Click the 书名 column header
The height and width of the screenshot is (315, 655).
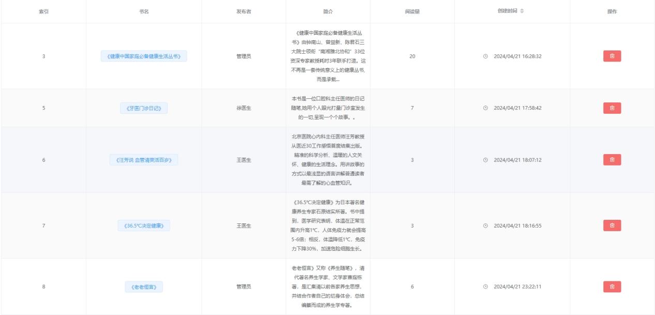point(144,11)
